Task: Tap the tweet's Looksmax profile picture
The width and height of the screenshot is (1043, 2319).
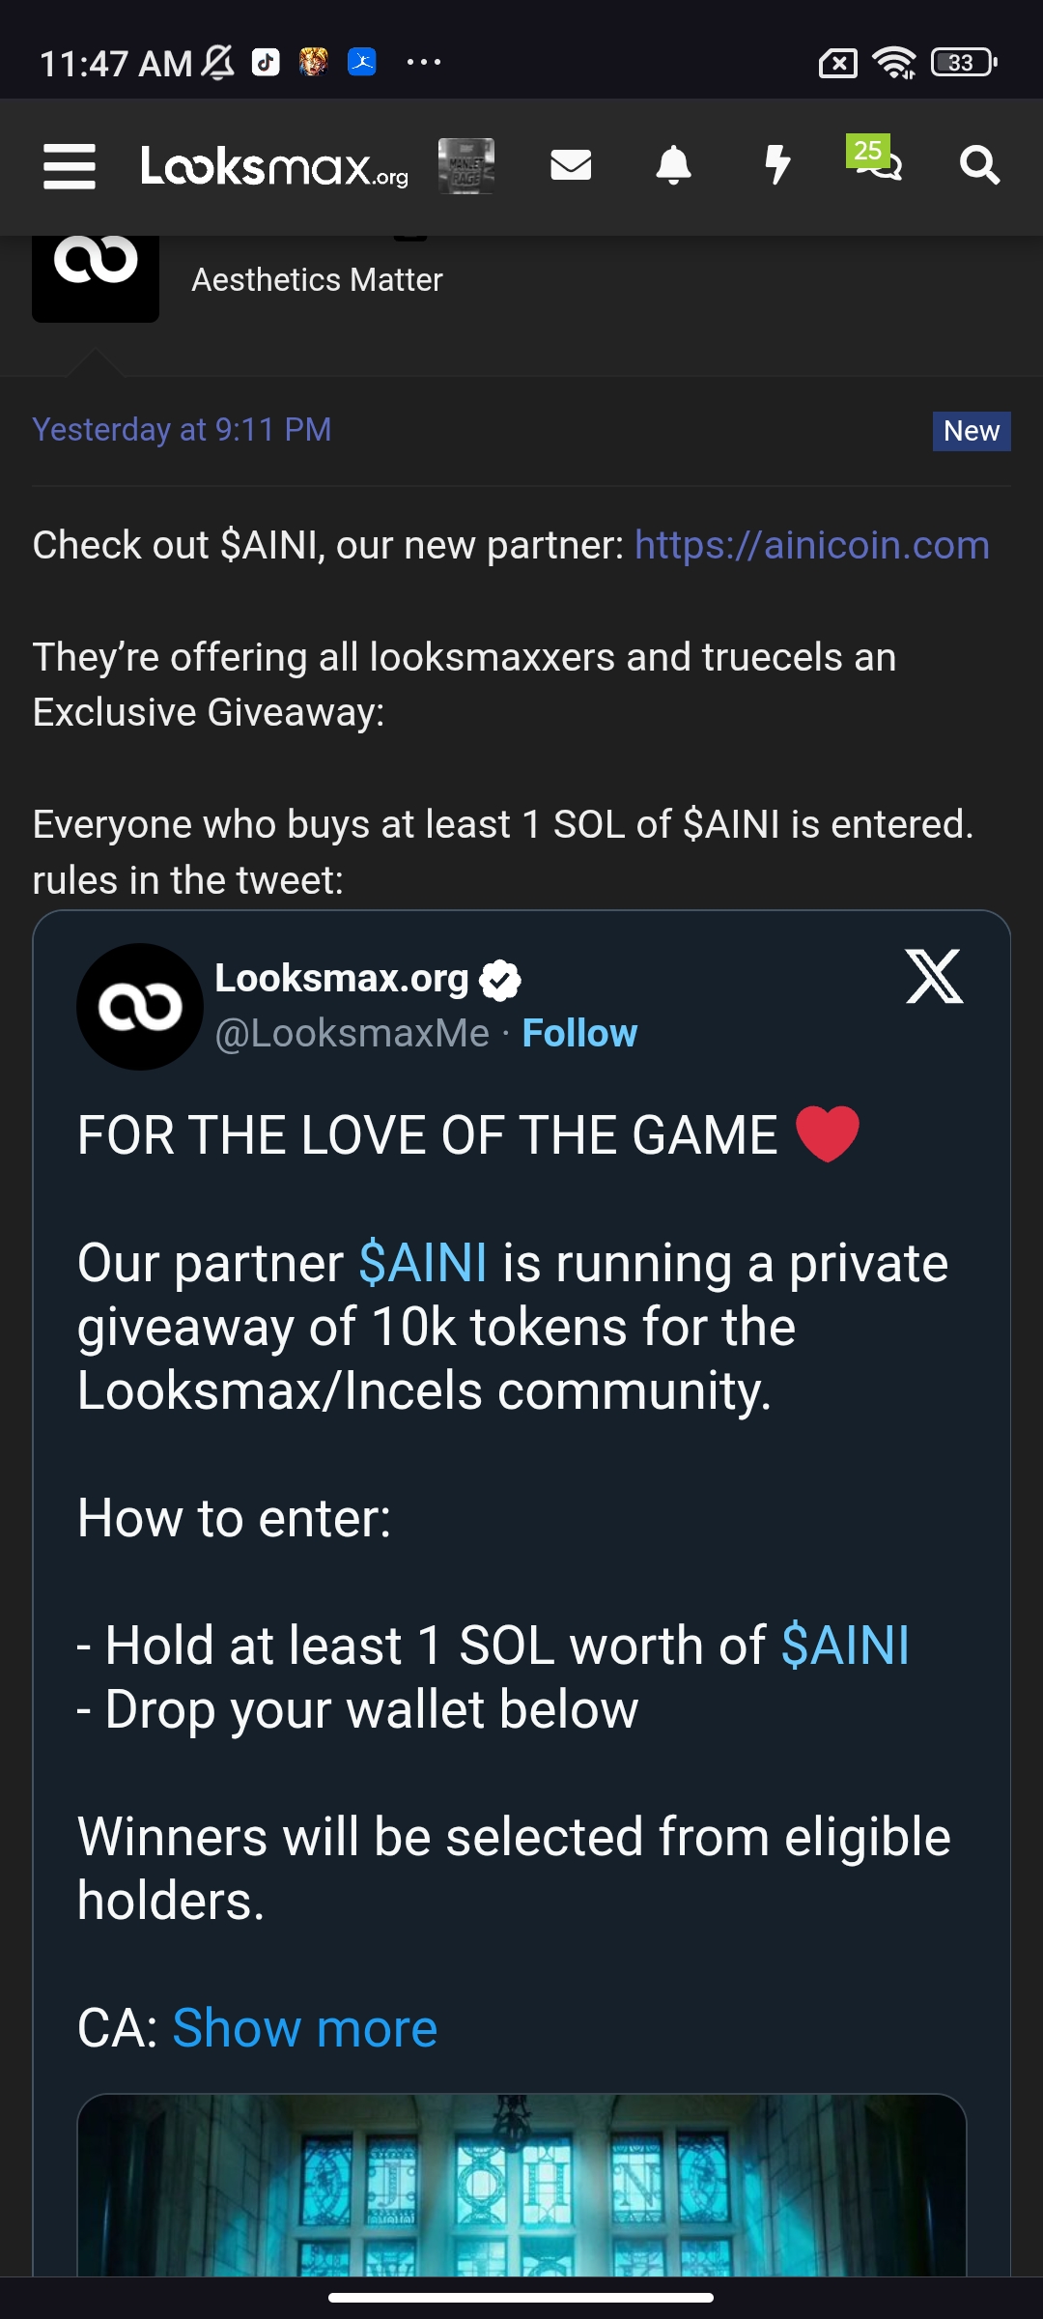Action: [140, 1006]
